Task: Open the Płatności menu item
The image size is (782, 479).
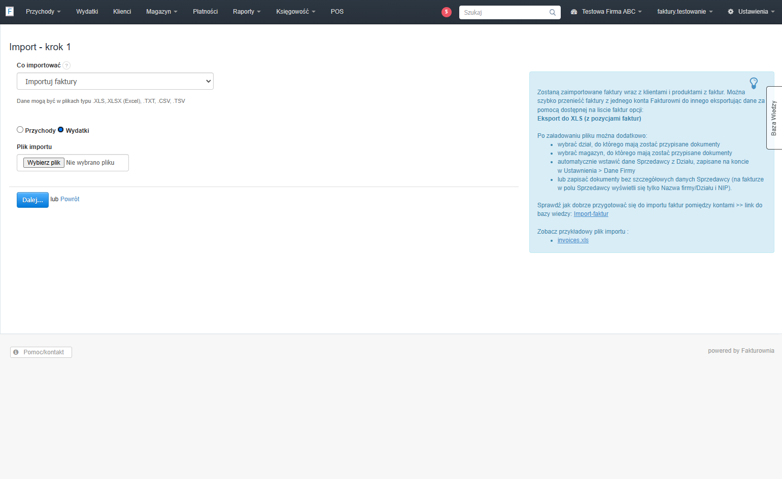Action: (x=206, y=12)
